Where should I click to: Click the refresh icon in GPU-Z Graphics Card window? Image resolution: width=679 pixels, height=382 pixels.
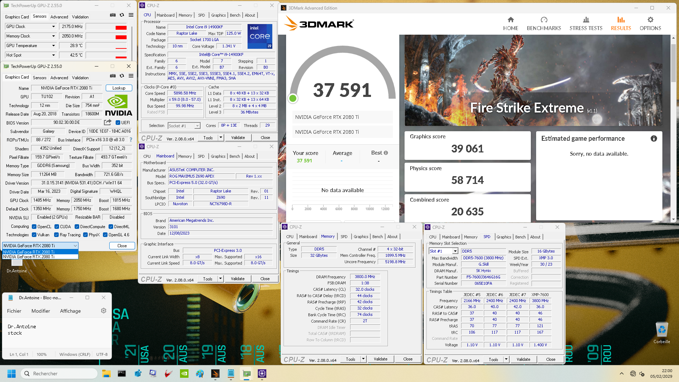122,76
